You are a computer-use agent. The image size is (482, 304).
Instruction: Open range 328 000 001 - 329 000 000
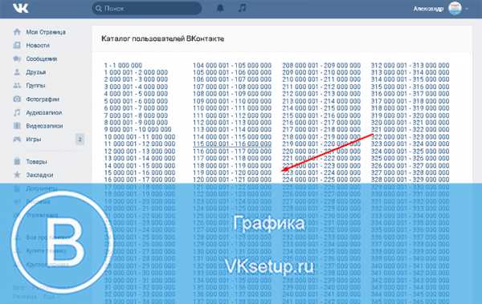tap(410, 180)
